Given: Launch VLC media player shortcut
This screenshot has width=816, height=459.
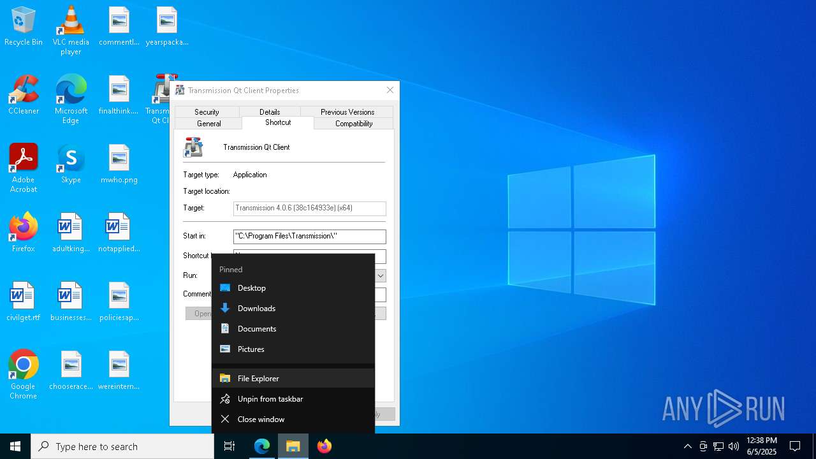Looking at the screenshot, I should [x=71, y=31].
